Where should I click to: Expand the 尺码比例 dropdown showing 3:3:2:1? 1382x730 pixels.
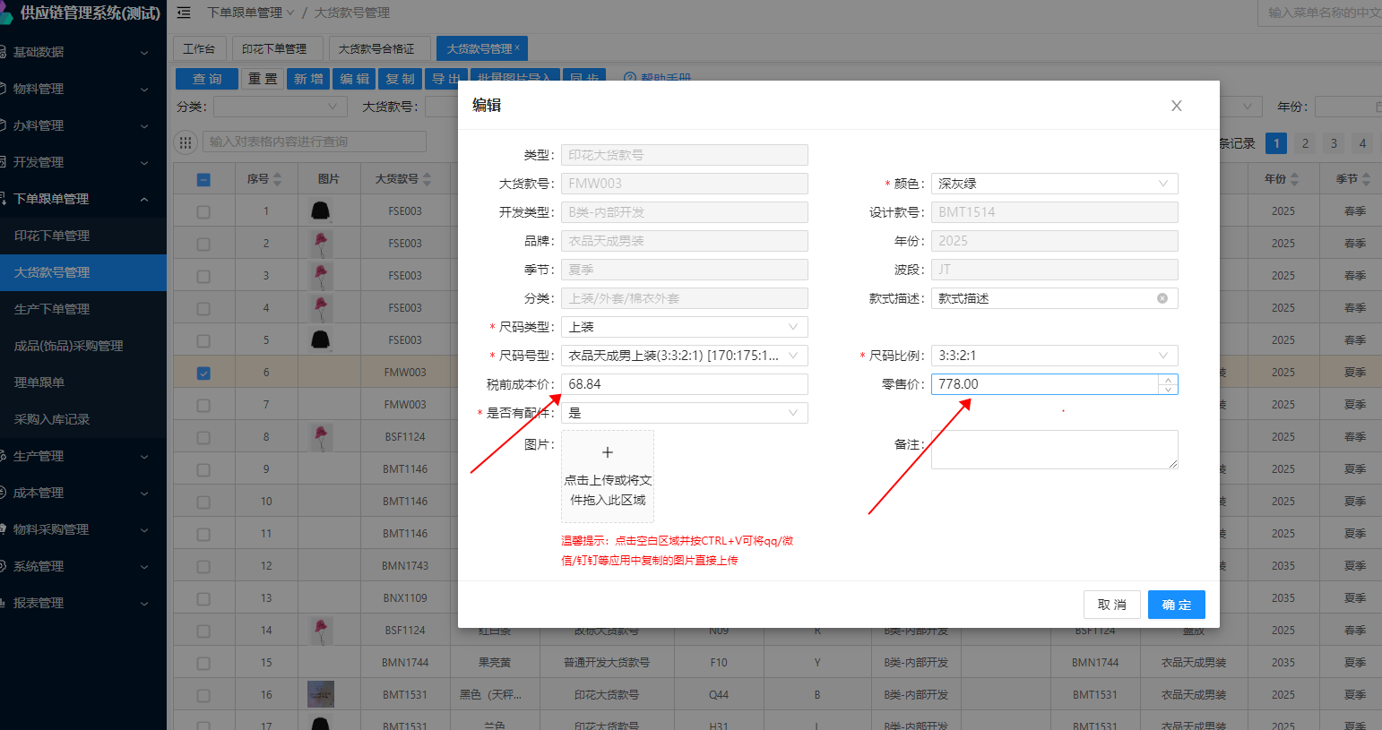tap(1053, 356)
